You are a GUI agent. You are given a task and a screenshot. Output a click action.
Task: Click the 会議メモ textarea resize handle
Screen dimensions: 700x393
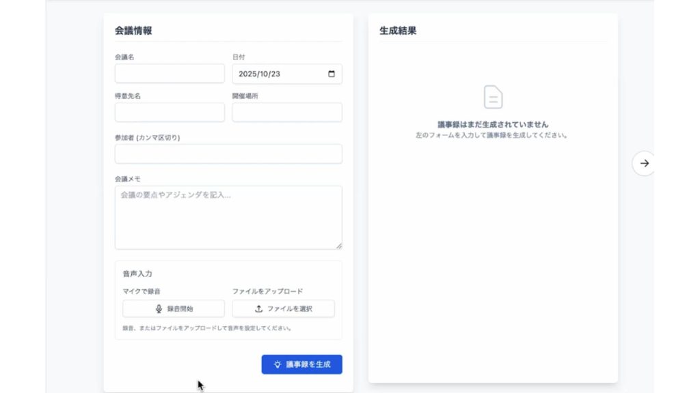[x=338, y=245]
